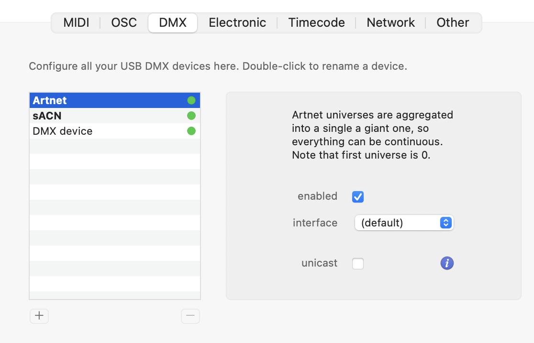Open the Electronic tab
This screenshot has height=343, width=534.
(x=237, y=22)
